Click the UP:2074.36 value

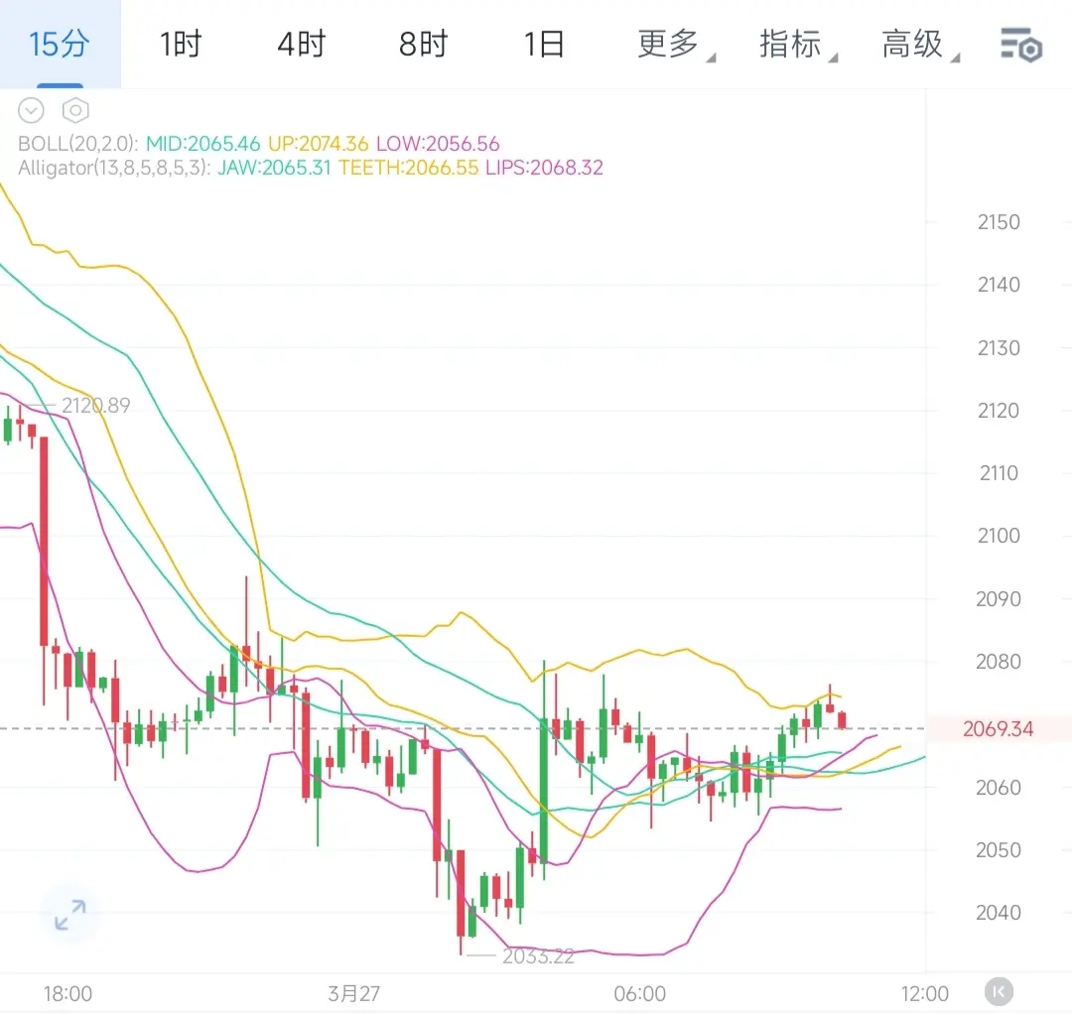pos(318,144)
